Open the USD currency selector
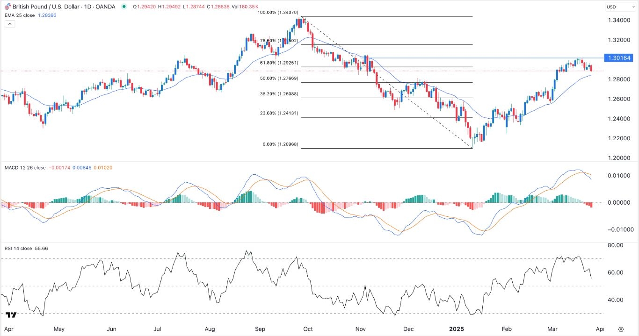Screen dimensions: 639x336 tap(611, 7)
